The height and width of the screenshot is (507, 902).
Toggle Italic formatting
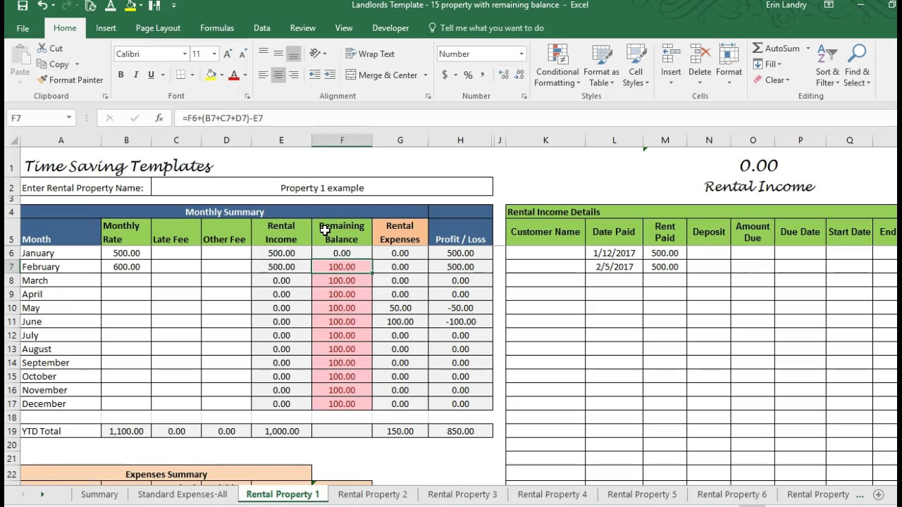click(135, 75)
